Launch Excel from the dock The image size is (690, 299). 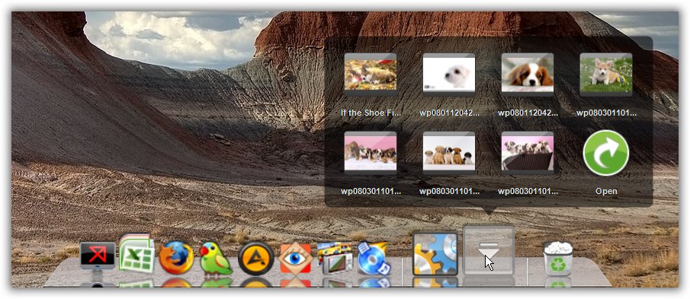136,254
